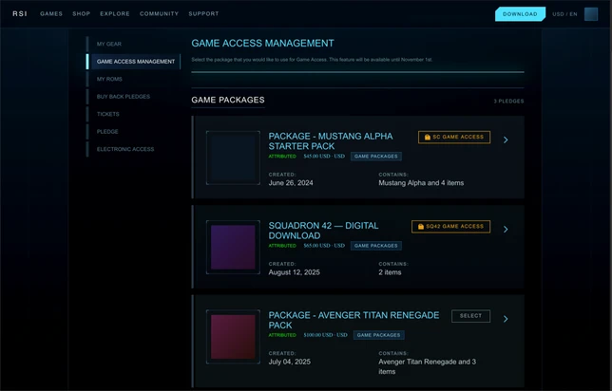Open the USD / EN language selector
The height and width of the screenshot is (391, 612).
564,14
